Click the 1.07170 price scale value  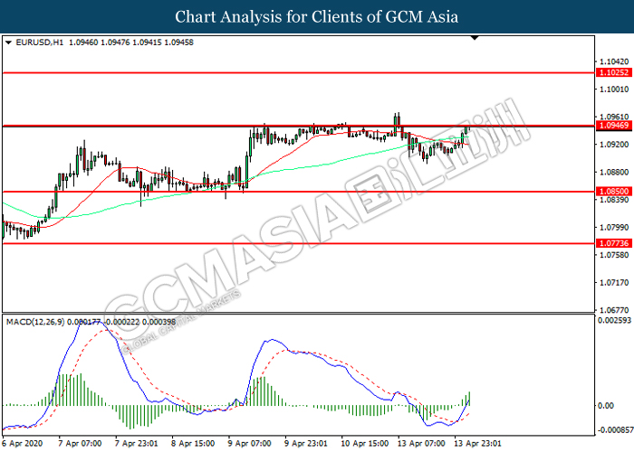click(614, 283)
